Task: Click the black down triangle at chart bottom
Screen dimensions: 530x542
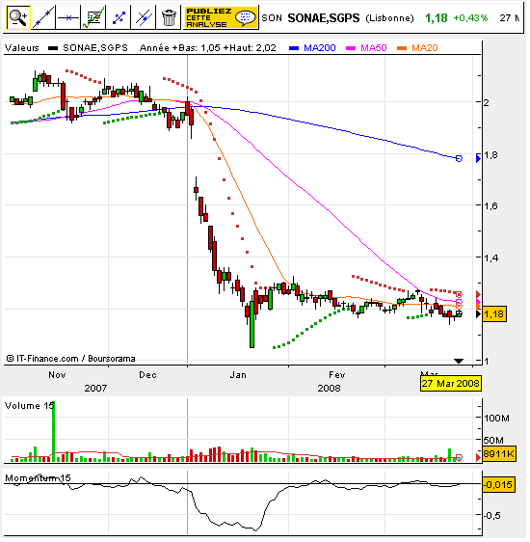Action: click(459, 361)
